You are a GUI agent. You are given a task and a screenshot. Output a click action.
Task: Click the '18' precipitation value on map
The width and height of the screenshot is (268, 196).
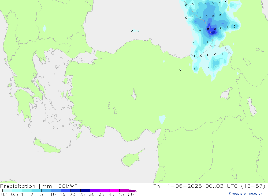(207, 29)
